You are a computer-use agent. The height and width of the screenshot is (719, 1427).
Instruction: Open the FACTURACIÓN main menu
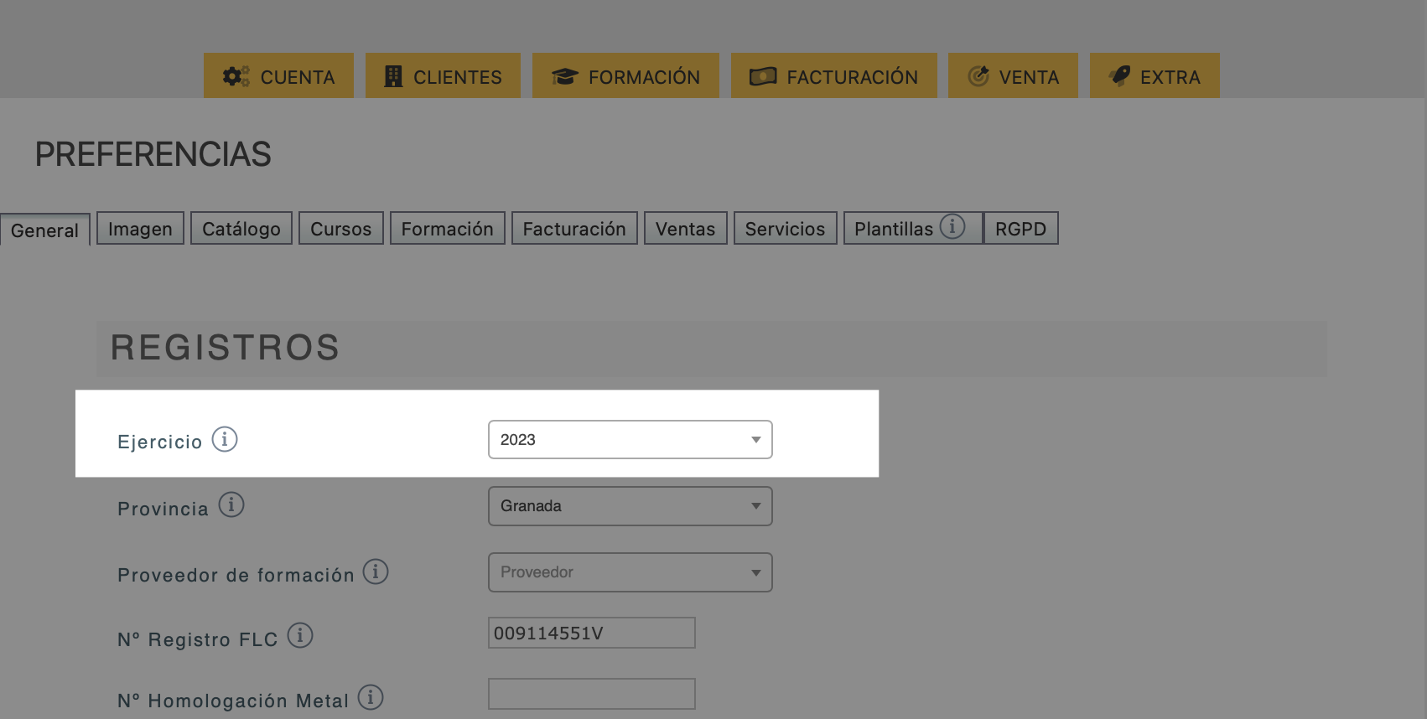click(834, 75)
